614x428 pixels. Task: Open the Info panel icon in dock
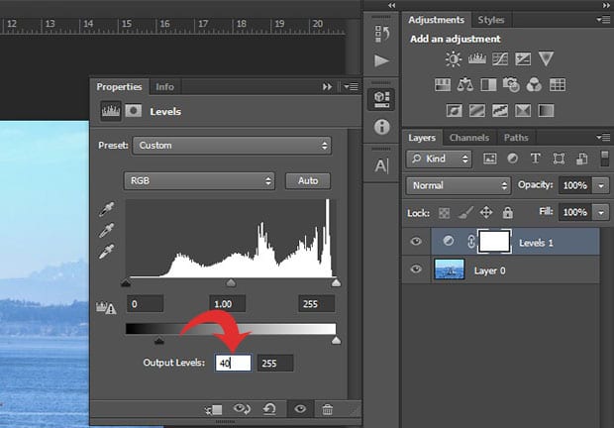(x=382, y=127)
